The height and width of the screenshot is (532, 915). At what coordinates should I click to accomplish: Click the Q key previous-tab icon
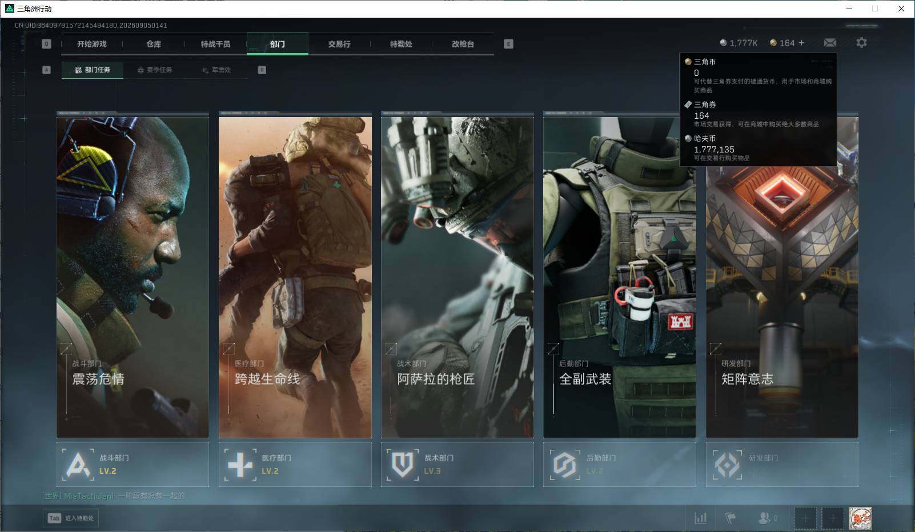tap(47, 44)
